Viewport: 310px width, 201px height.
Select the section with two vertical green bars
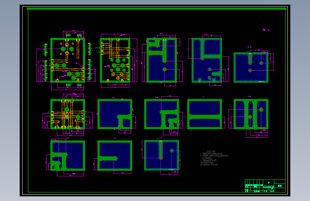point(251,114)
